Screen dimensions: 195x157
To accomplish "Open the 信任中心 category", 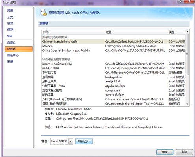I will tap(13, 55).
